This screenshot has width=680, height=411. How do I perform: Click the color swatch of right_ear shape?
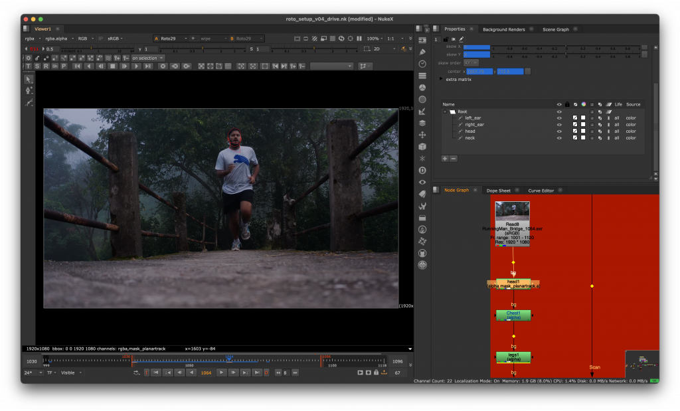point(583,125)
